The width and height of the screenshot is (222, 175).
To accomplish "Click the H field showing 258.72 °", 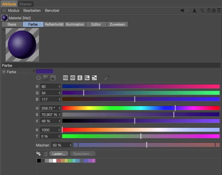I will [x=51, y=108].
